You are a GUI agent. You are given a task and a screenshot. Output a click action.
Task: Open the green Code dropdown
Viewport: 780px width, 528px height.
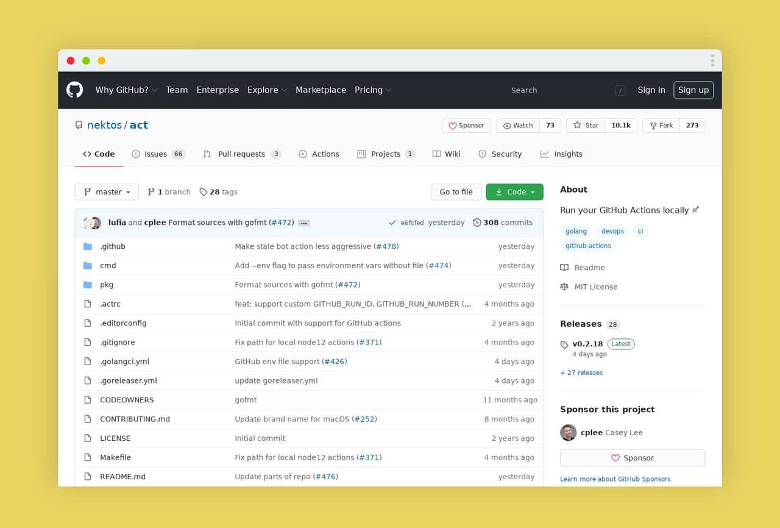click(x=514, y=192)
